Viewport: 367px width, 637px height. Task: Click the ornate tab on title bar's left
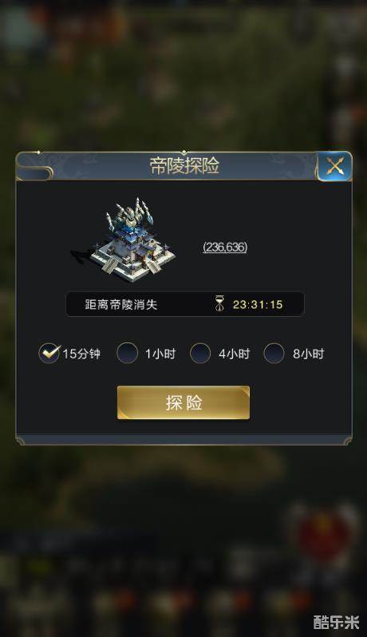point(34,172)
